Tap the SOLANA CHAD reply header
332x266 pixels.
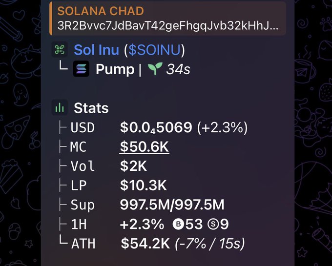101,11
